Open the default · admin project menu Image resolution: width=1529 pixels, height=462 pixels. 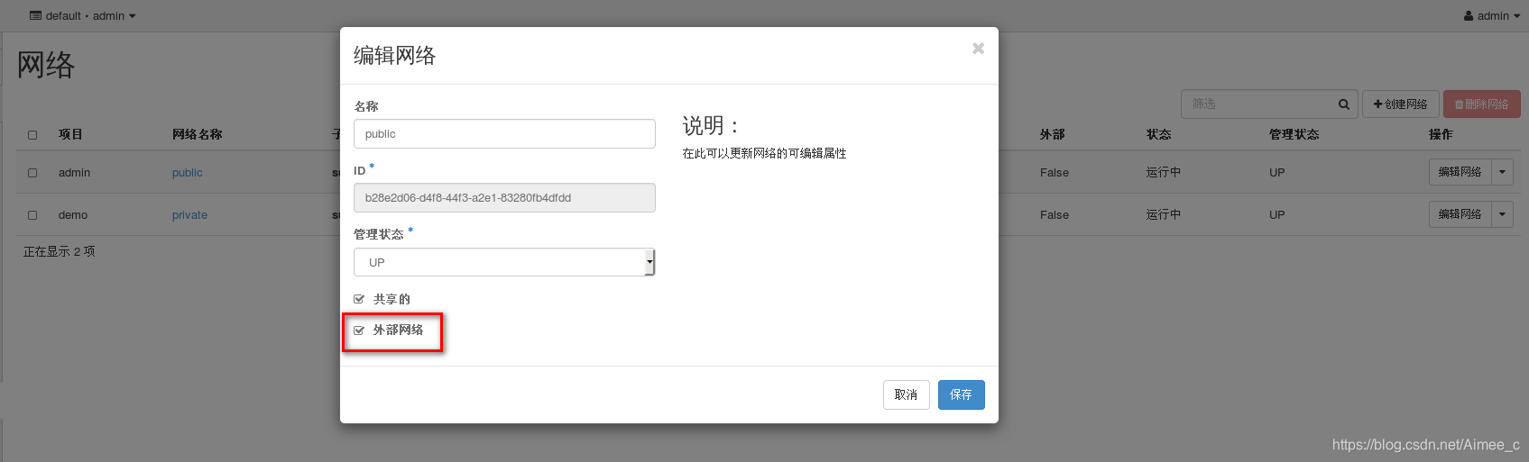coord(83,15)
